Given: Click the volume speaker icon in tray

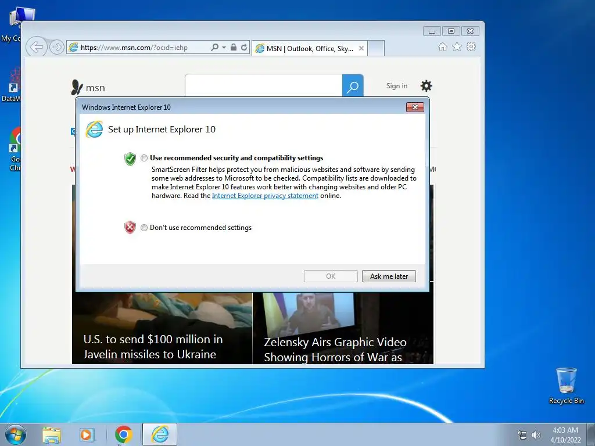Looking at the screenshot, I should coord(536,435).
